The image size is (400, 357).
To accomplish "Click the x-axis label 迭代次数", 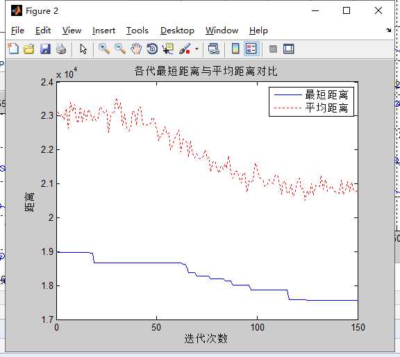I will tap(206, 339).
